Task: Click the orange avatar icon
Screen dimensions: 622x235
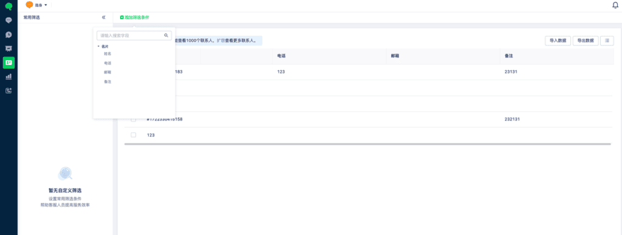Action: click(x=29, y=5)
